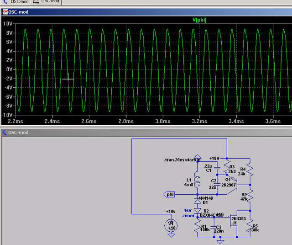Viewport: 292px width, 245px height.
Task: Click the V(phi) trace label
Action: [x=200, y=20]
